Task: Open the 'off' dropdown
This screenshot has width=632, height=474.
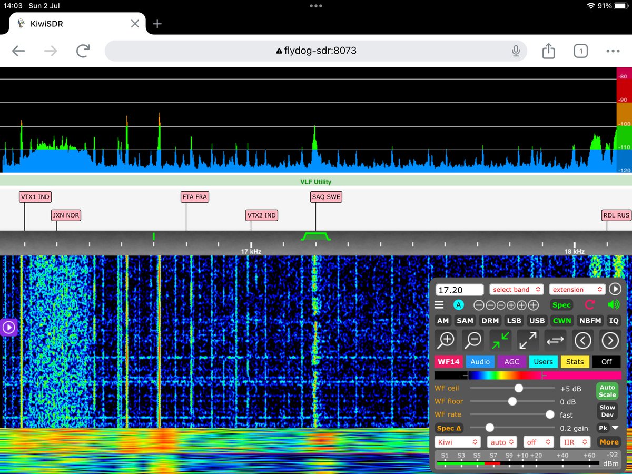Action: (x=538, y=442)
